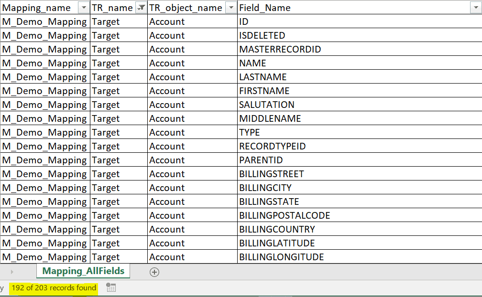Open the Field_Name filter dropdown
The width and height of the screenshot is (482, 297).
click(x=475, y=8)
